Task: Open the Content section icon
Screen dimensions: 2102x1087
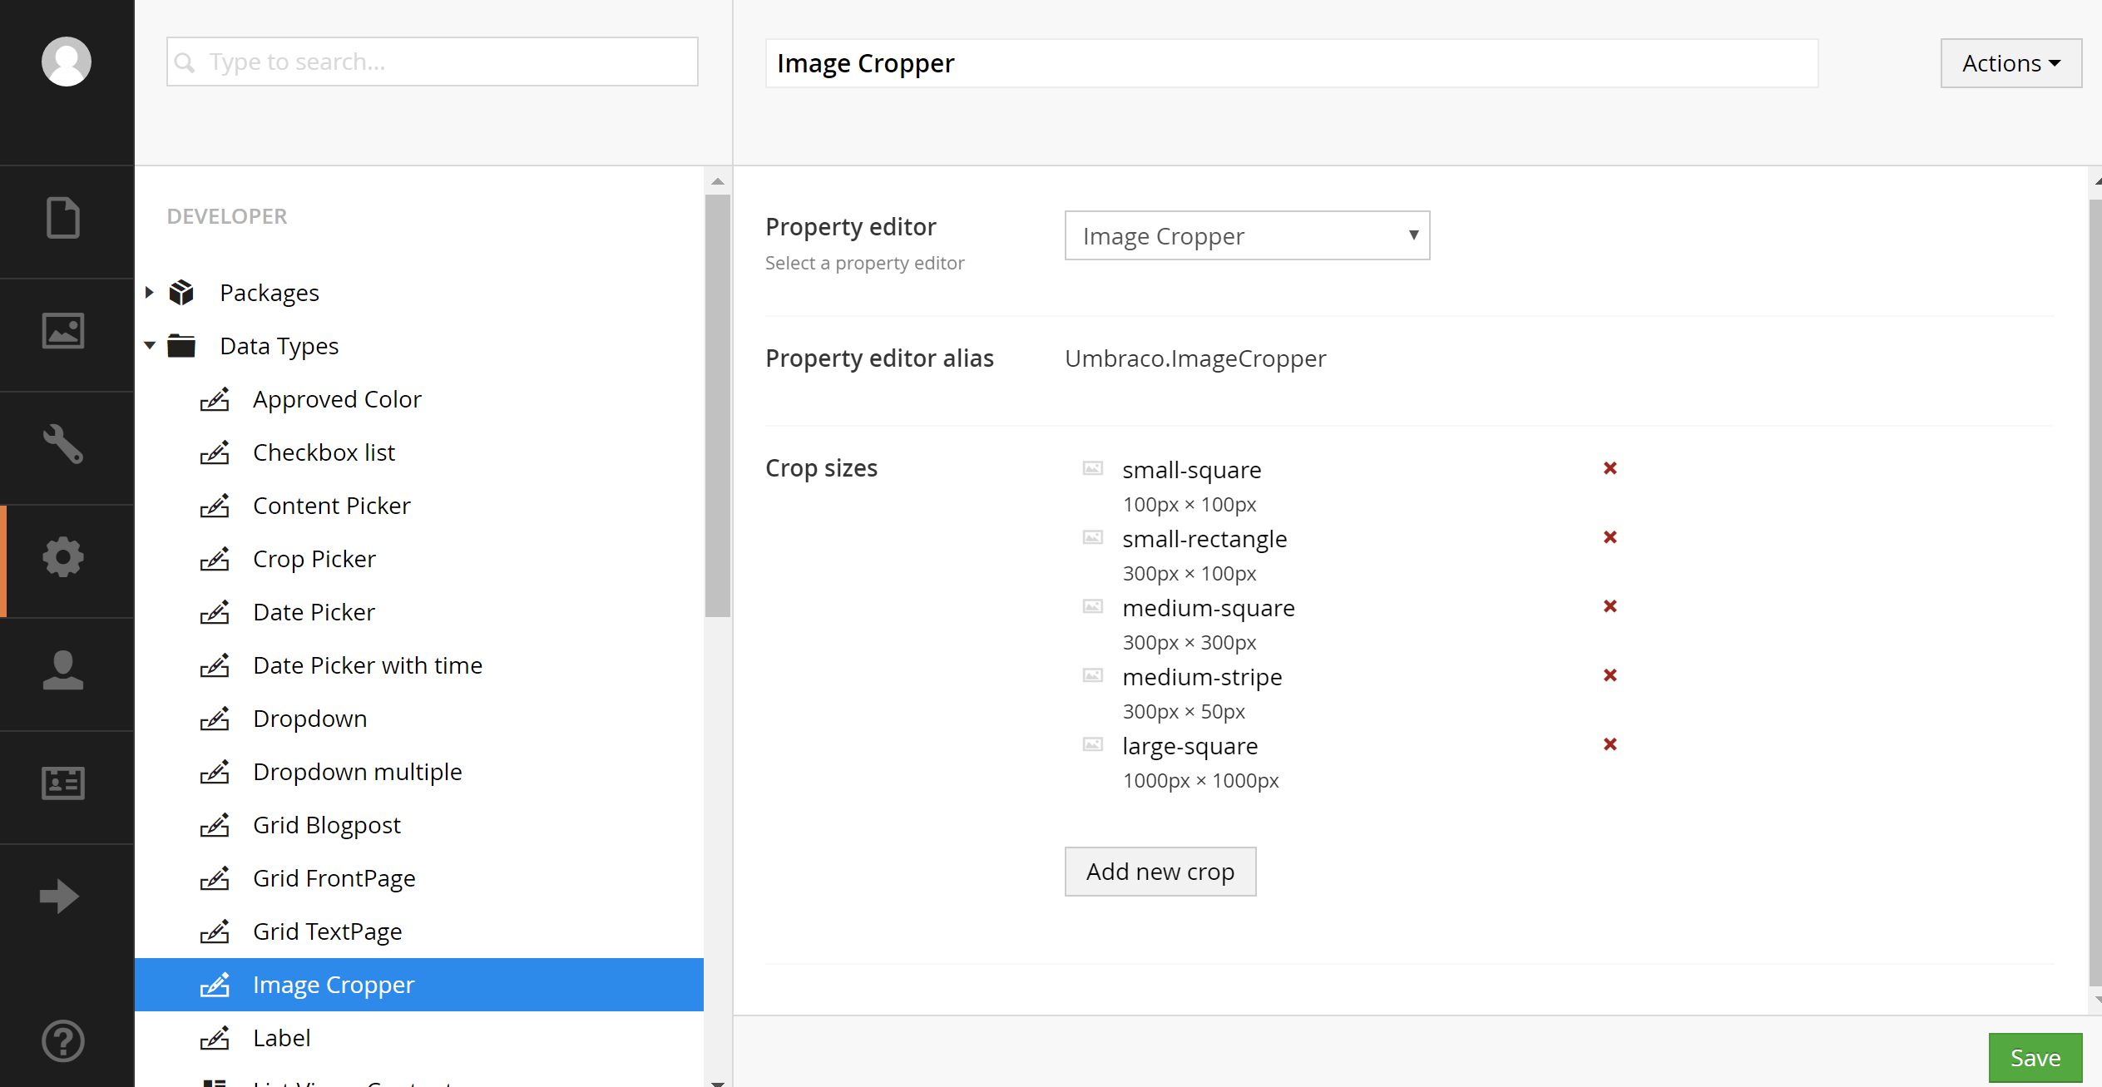Action: 63,218
